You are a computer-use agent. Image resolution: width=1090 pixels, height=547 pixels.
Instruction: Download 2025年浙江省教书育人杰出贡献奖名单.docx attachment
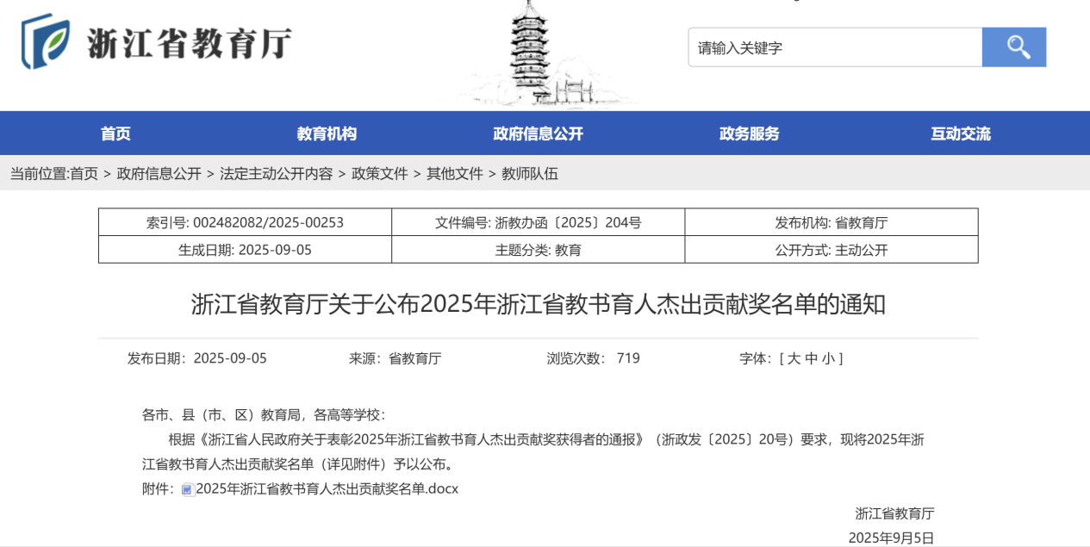[327, 489]
